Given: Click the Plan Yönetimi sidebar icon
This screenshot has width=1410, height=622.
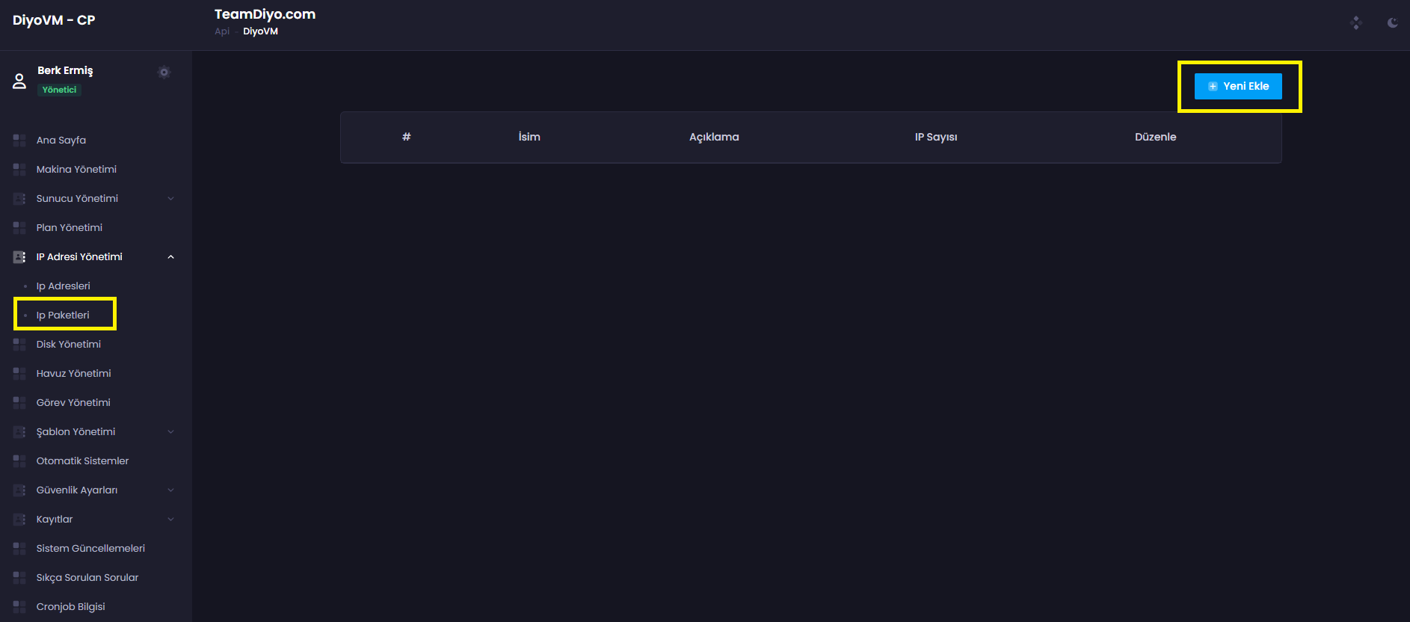Looking at the screenshot, I should (19, 227).
